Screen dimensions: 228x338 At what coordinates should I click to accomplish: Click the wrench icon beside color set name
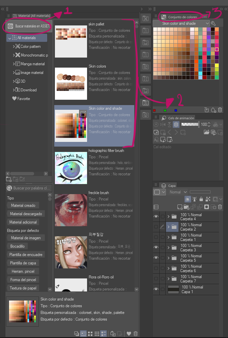click(213, 23)
